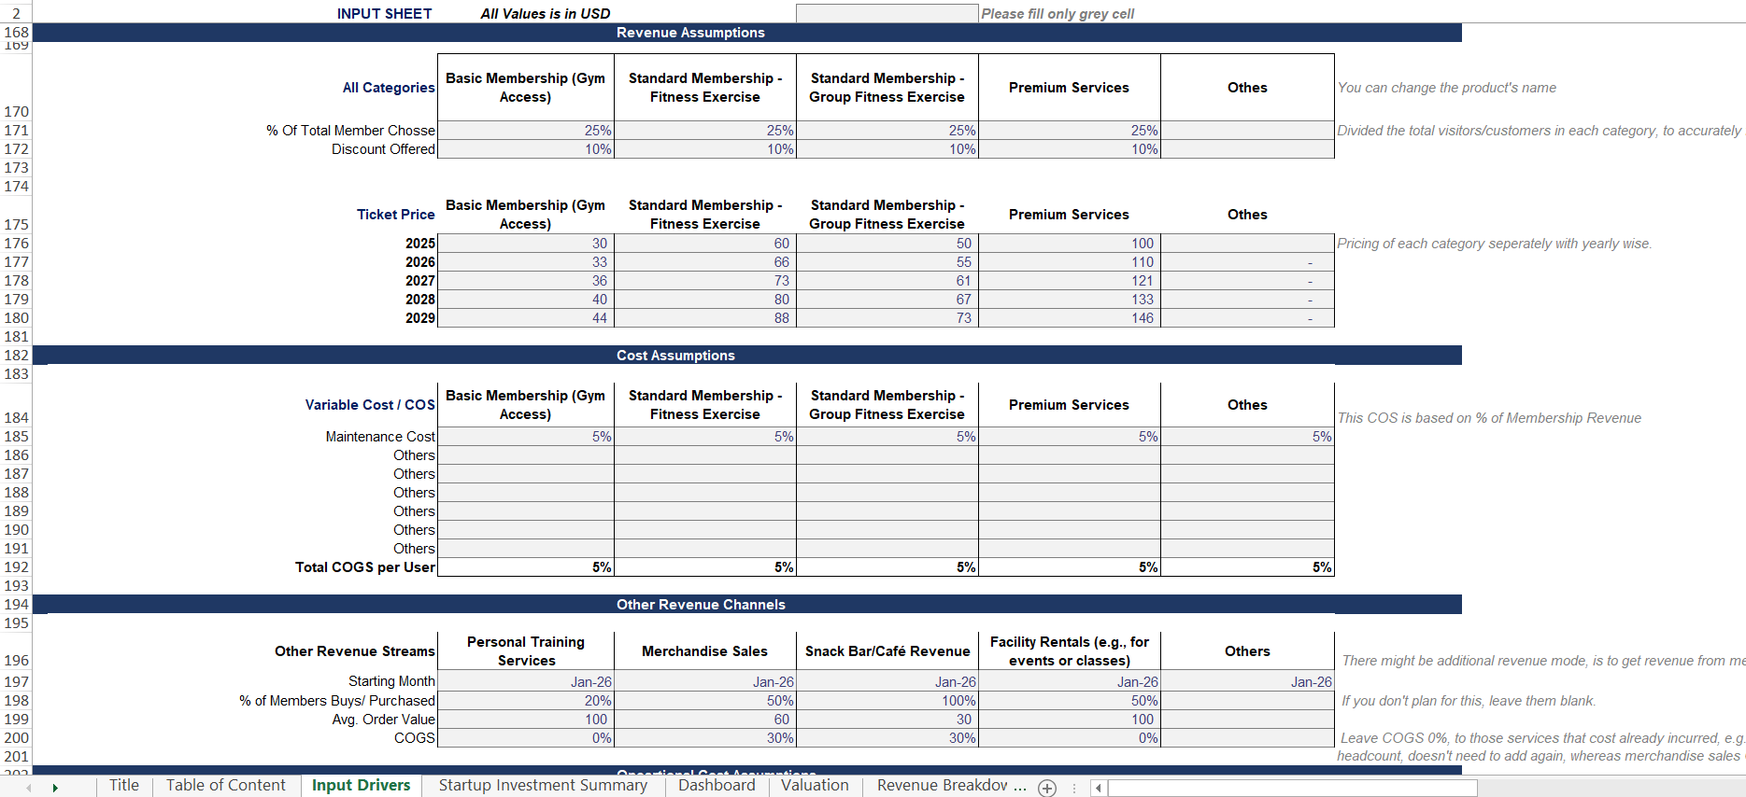Select the Merchandise Sales column header
Viewport: 1746px width, 797px height.
pyautogui.click(x=705, y=651)
